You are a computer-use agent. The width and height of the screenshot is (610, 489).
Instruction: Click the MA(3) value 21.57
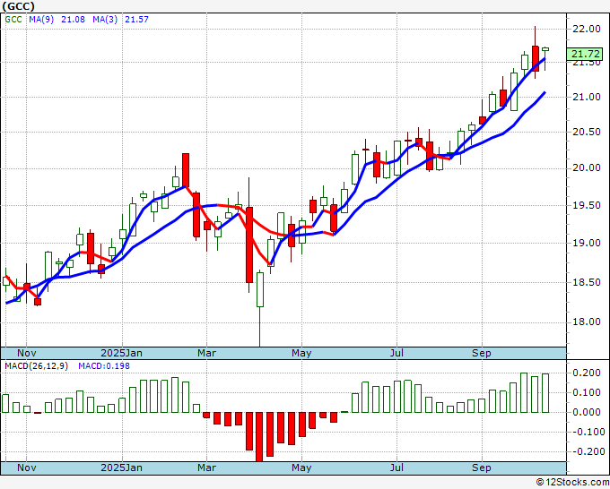pyautogui.click(x=136, y=20)
